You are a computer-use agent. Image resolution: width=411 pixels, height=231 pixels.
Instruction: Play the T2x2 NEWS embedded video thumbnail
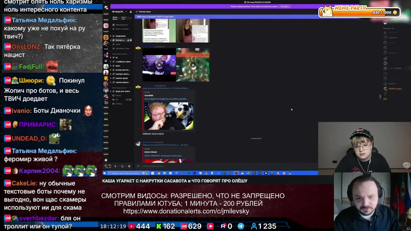click(169, 116)
